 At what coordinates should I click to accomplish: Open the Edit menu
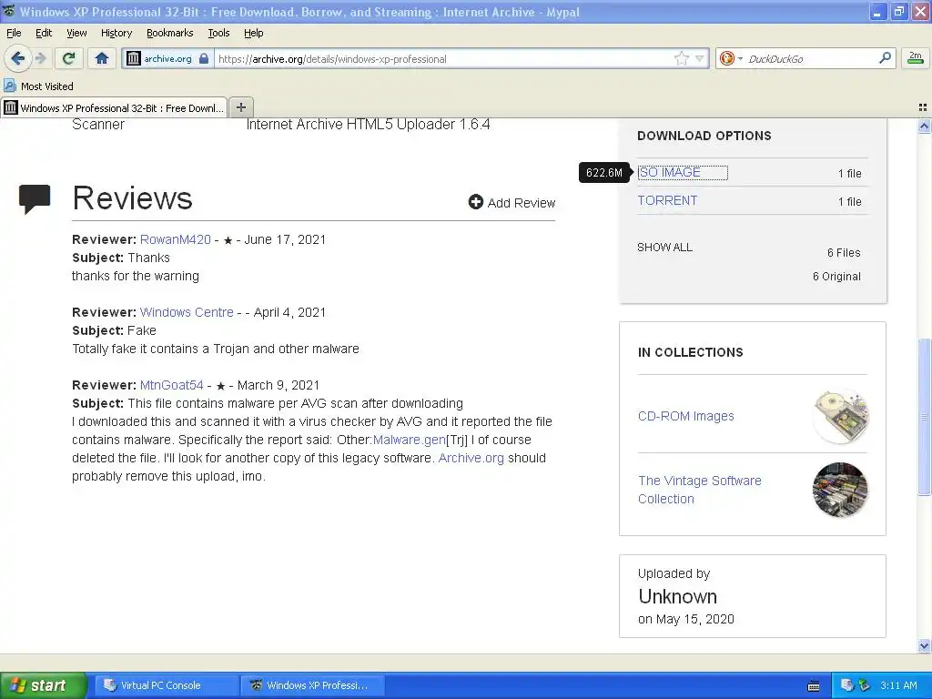[44, 33]
